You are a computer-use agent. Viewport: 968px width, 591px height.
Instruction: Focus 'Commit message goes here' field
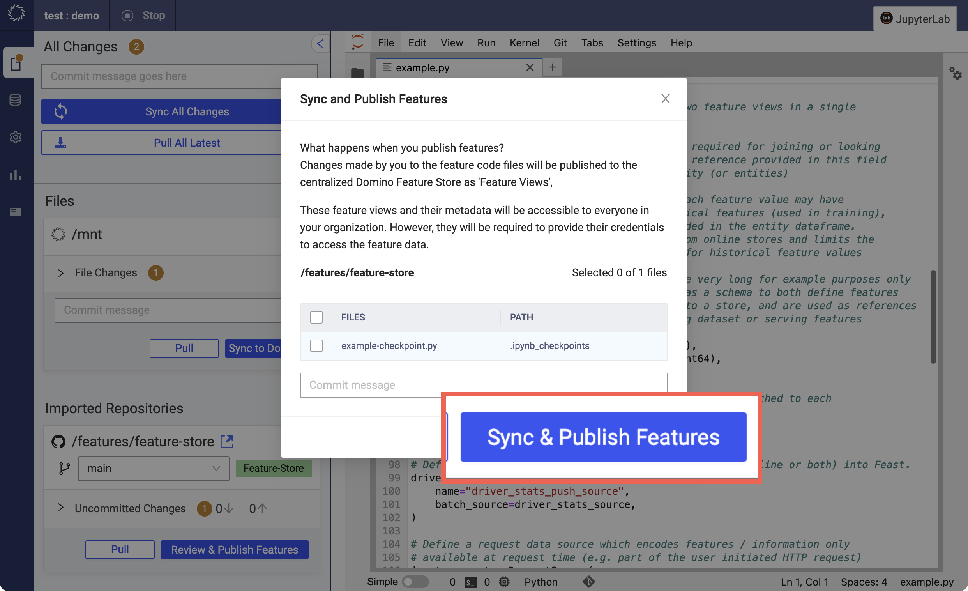tap(180, 76)
